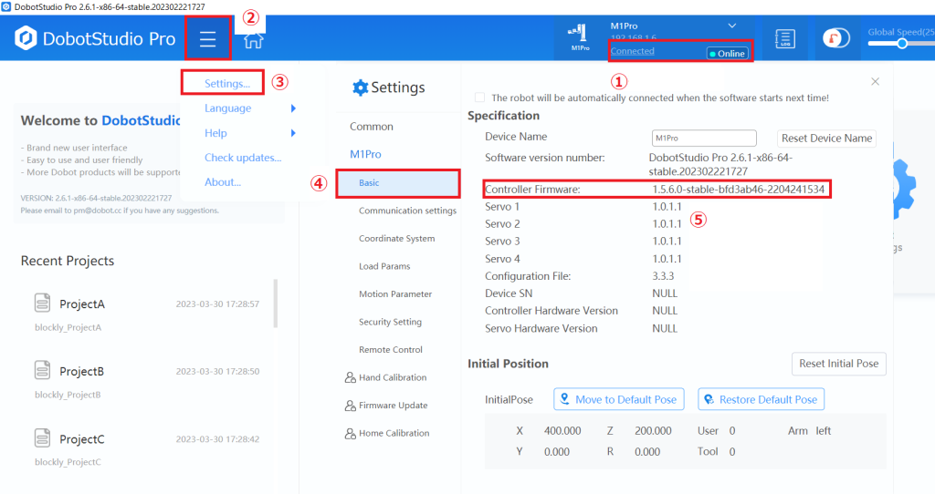Select the M1Pro settings category
The image size is (935, 494).
(x=365, y=154)
